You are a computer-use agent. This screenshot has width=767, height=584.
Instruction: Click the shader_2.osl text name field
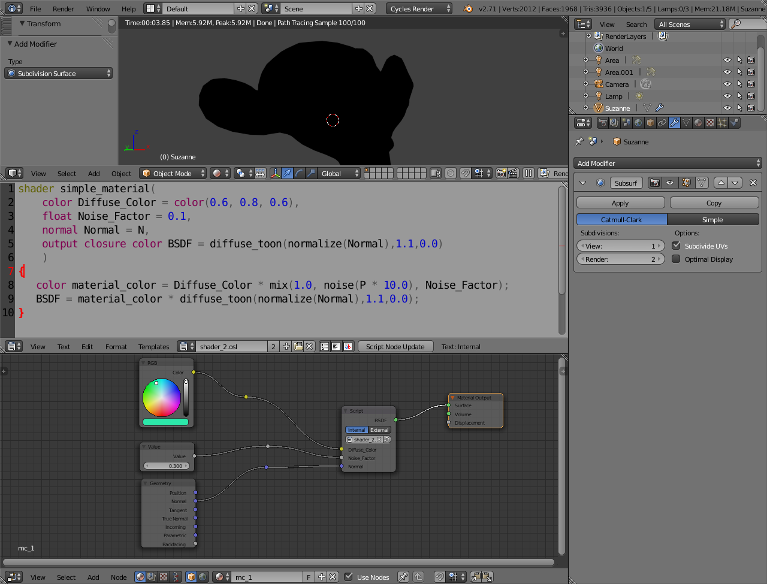coord(231,346)
